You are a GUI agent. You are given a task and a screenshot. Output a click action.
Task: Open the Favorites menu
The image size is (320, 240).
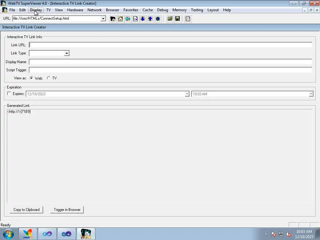pos(131,10)
